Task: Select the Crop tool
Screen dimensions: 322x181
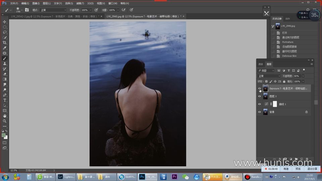Action: [x=4, y=43]
